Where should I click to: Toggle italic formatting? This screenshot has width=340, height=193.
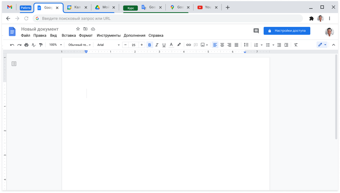[x=157, y=45]
